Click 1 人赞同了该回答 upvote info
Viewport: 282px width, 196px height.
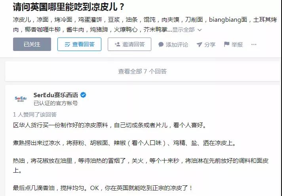(35, 115)
